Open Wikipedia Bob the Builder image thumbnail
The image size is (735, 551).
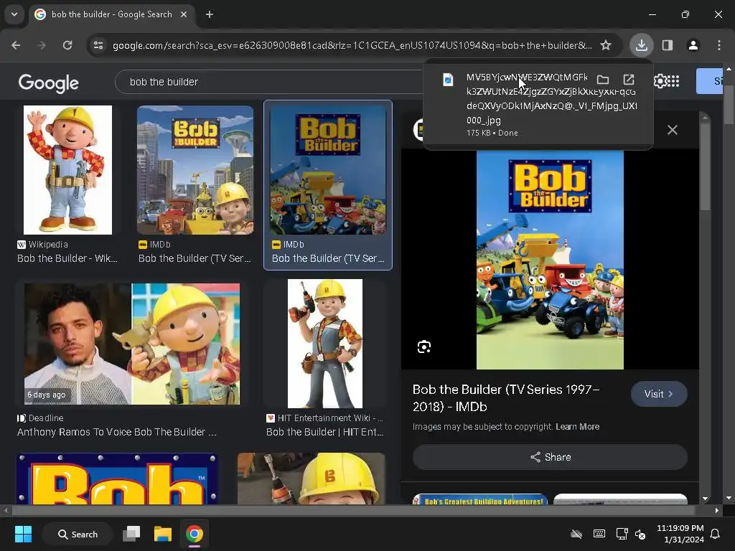point(68,169)
